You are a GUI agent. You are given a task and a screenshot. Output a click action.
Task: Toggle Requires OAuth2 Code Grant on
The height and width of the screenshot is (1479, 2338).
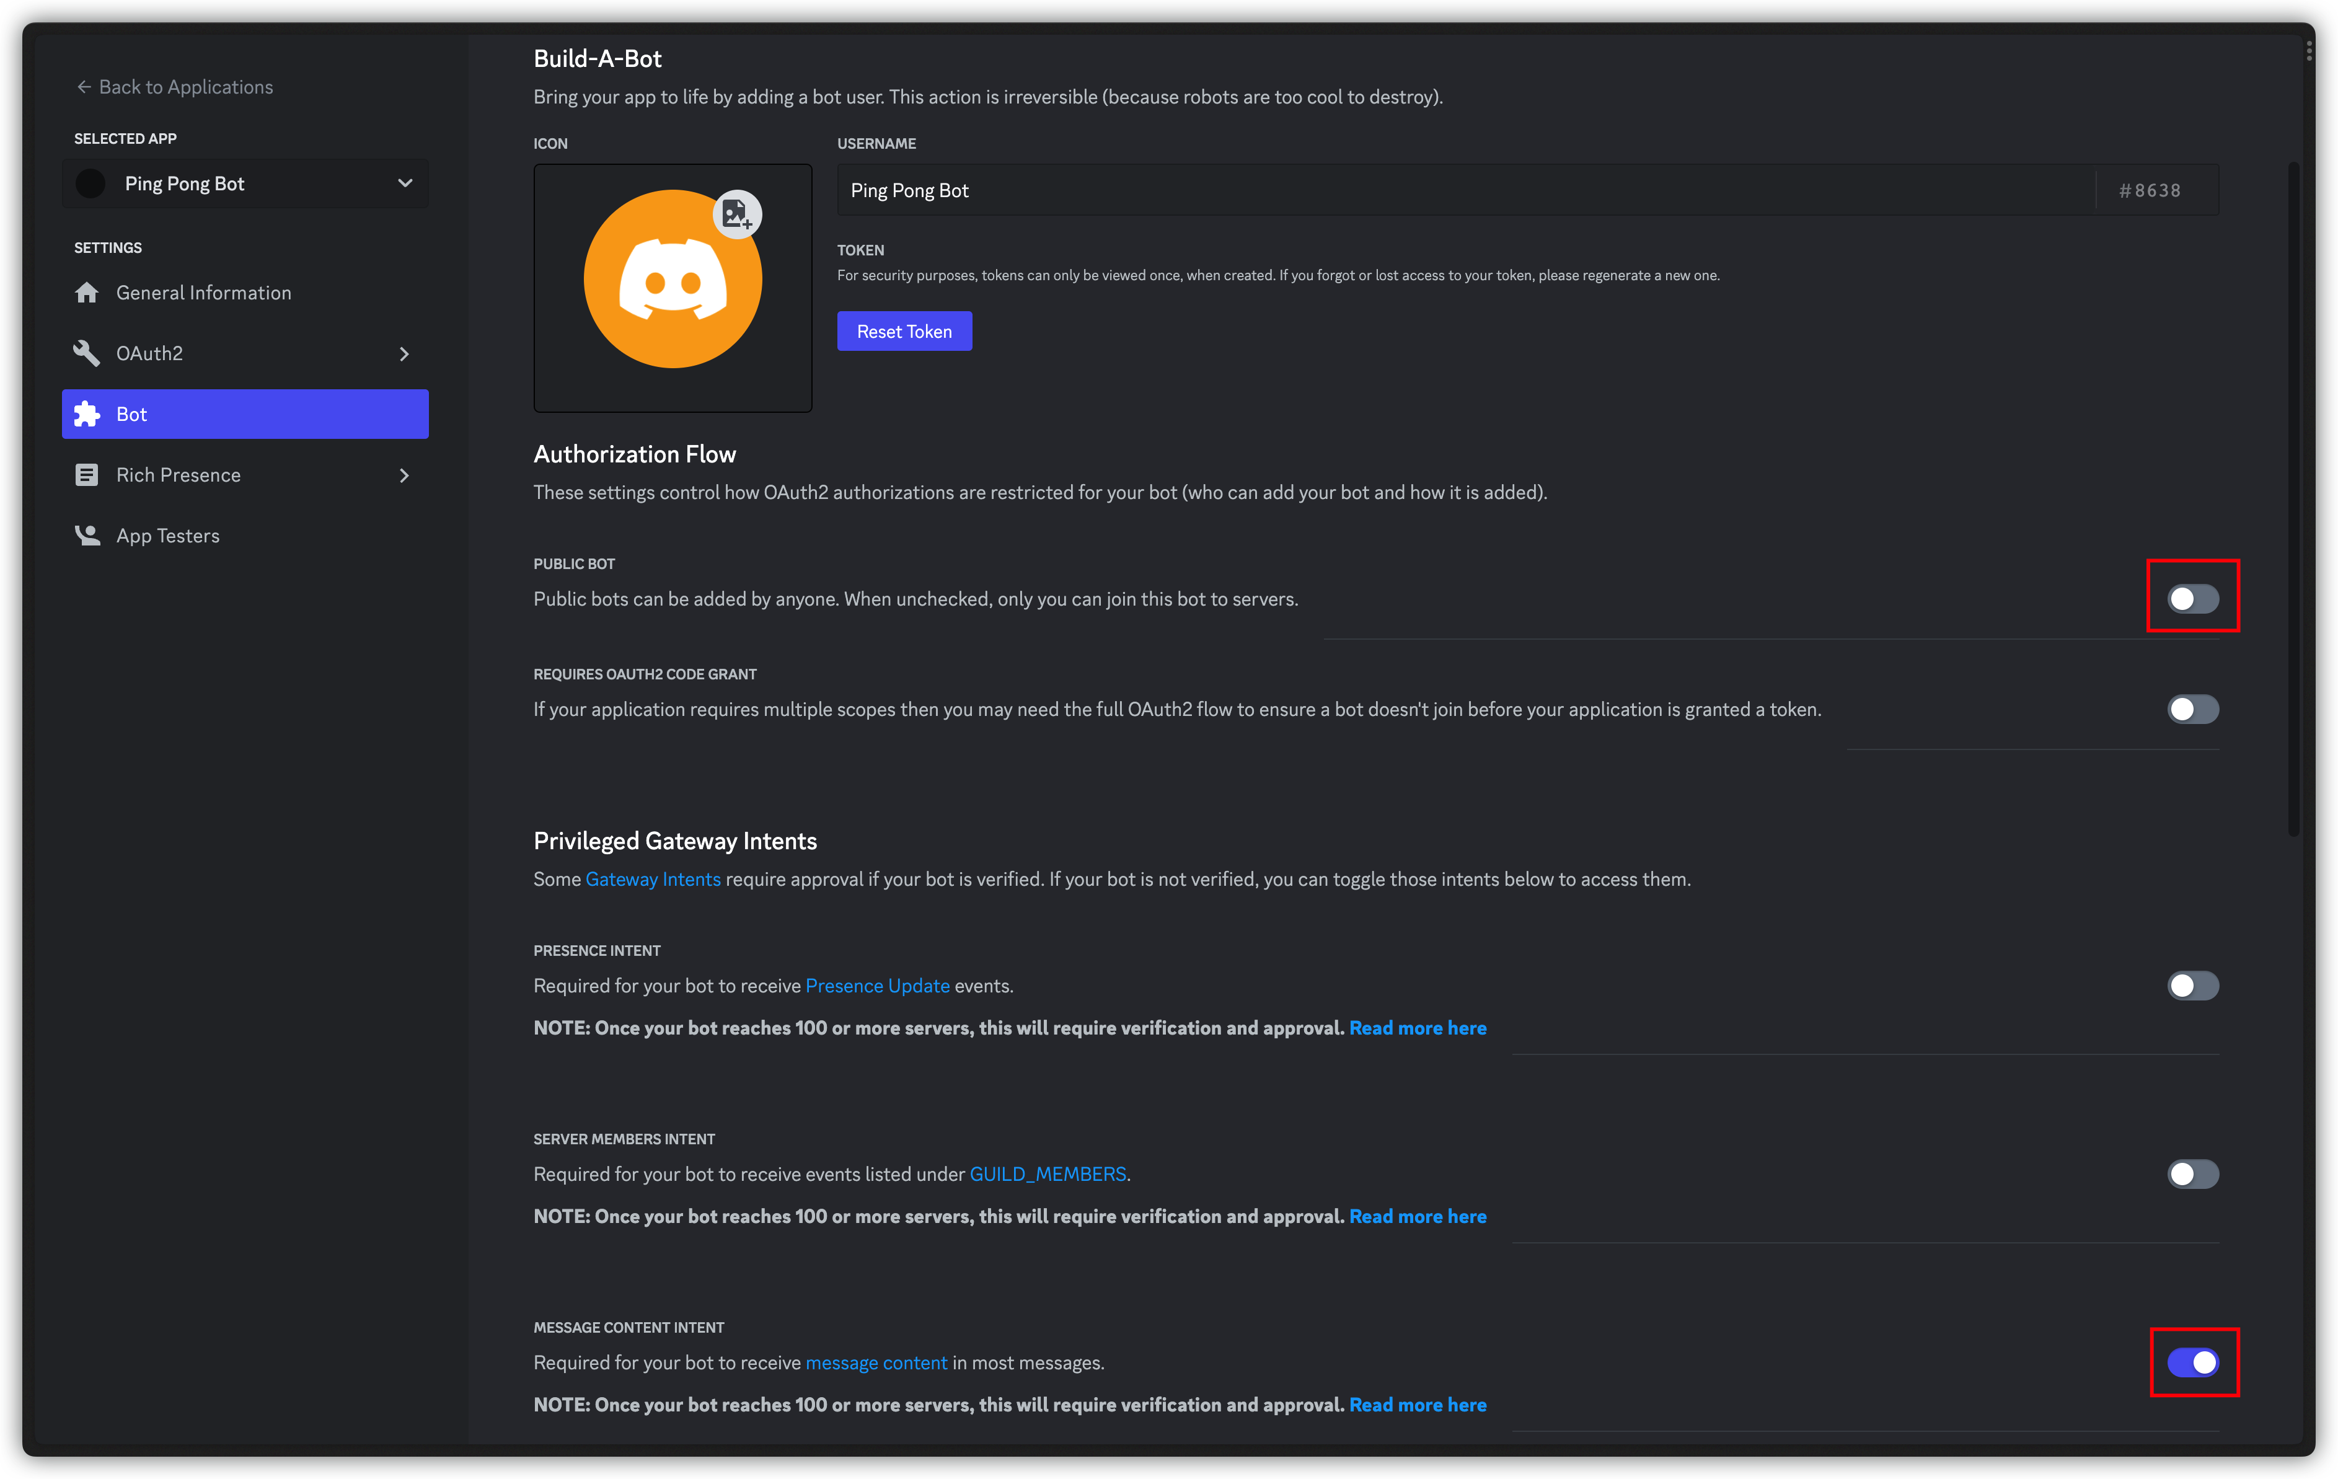click(2192, 709)
